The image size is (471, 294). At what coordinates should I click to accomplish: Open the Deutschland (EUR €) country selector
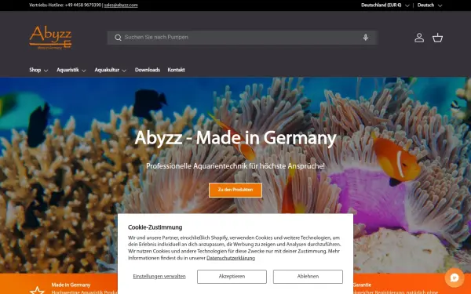click(385, 5)
